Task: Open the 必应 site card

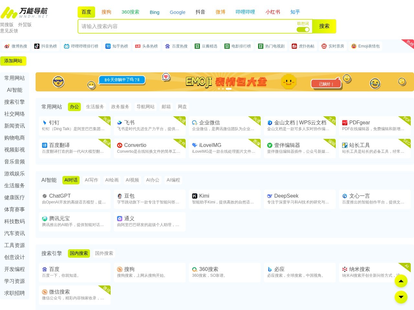Action: coord(300,272)
